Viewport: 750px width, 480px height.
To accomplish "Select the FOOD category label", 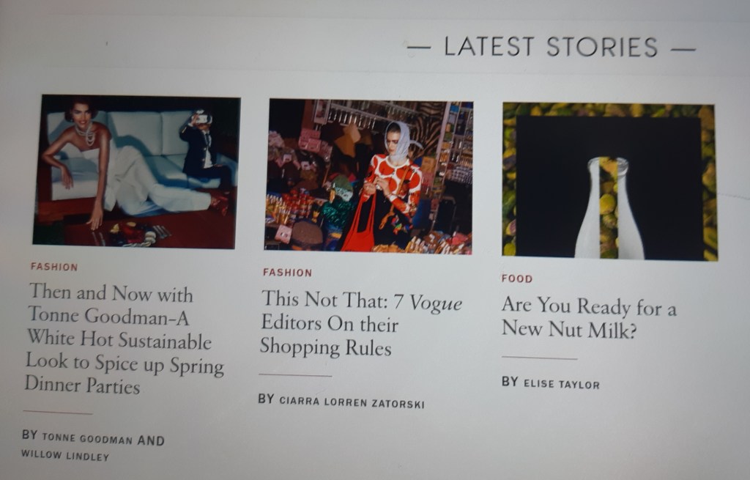I will pyautogui.click(x=517, y=278).
